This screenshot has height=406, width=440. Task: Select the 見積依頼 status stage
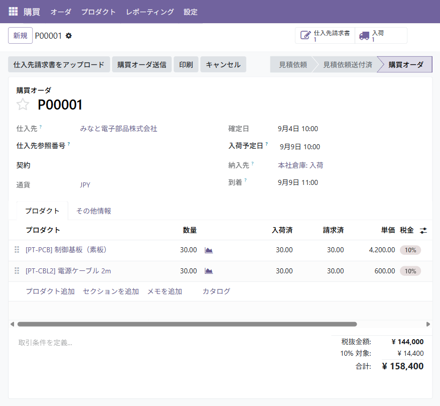click(292, 65)
